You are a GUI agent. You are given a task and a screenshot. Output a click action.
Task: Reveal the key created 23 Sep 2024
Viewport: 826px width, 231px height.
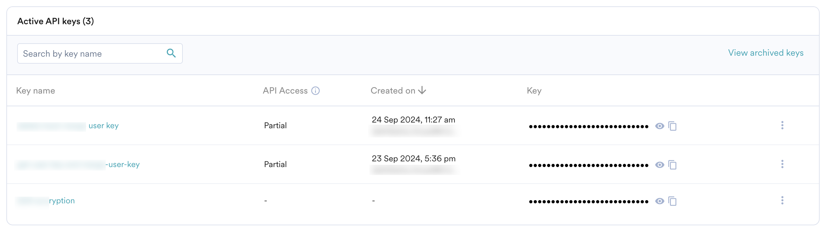pyautogui.click(x=659, y=165)
